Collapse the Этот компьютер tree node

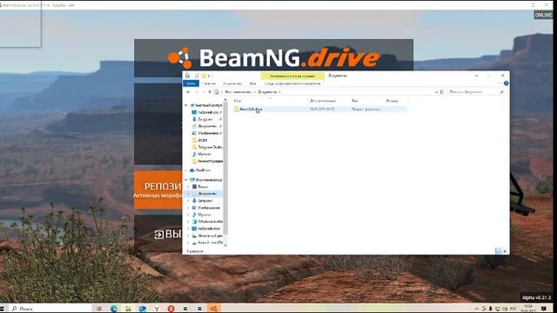click(x=185, y=180)
